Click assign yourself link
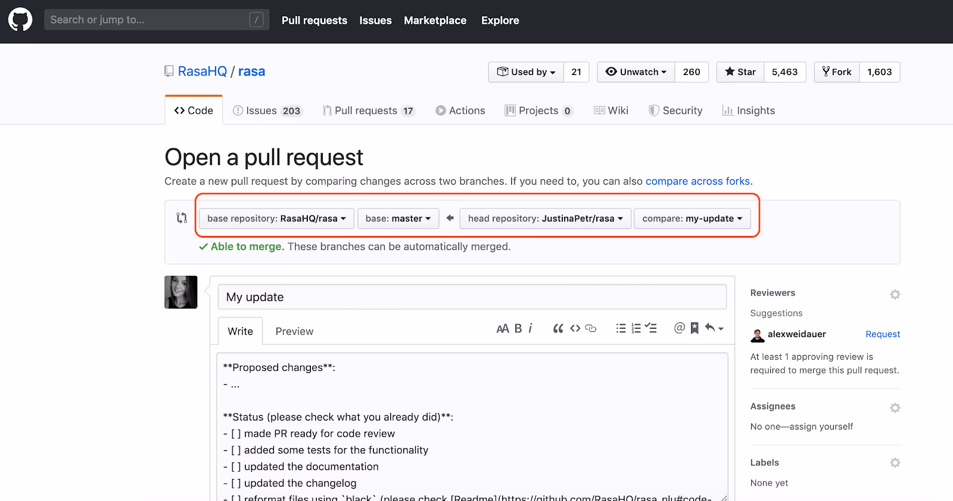Screen dimensions: 953x501 [x=821, y=427]
